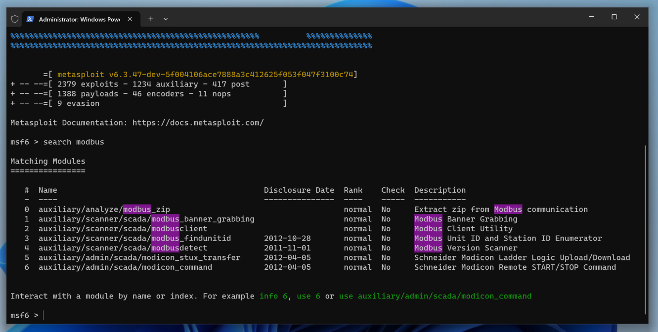This screenshot has width=658, height=332.
Task: Open a new terminal tab with plus
Action: pyautogui.click(x=151, y=19)
